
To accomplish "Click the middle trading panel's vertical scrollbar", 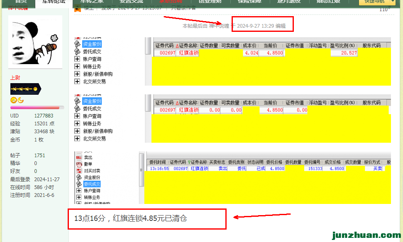I will (148, 103).
